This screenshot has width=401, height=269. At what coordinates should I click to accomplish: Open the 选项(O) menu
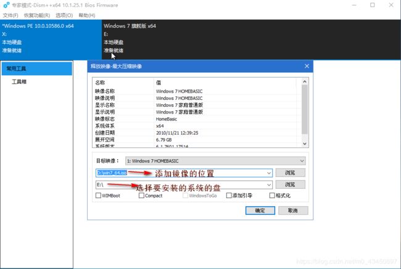pyautogui.click(x=64, y=15)
